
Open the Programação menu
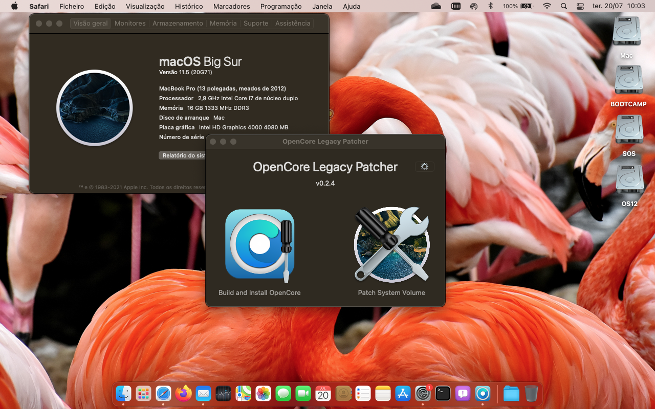coord(281,6)
